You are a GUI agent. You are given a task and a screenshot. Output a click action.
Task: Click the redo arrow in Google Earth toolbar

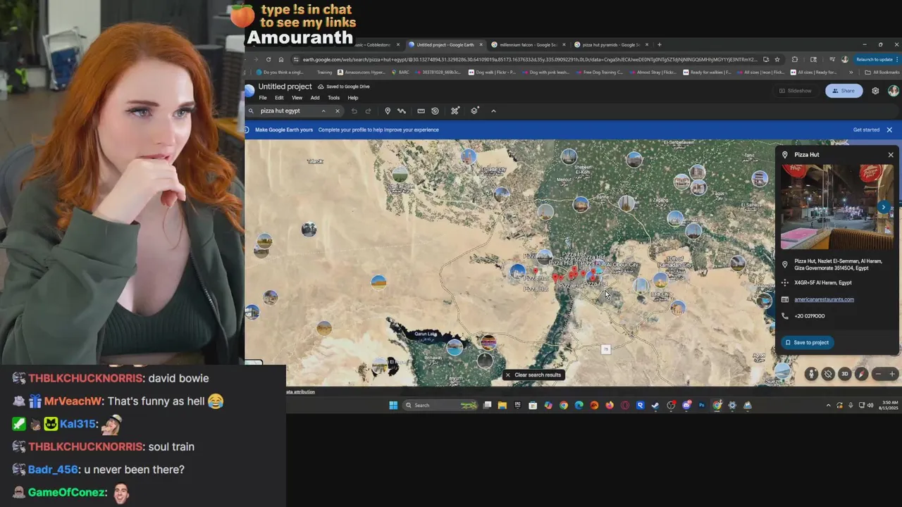(368, 111)
